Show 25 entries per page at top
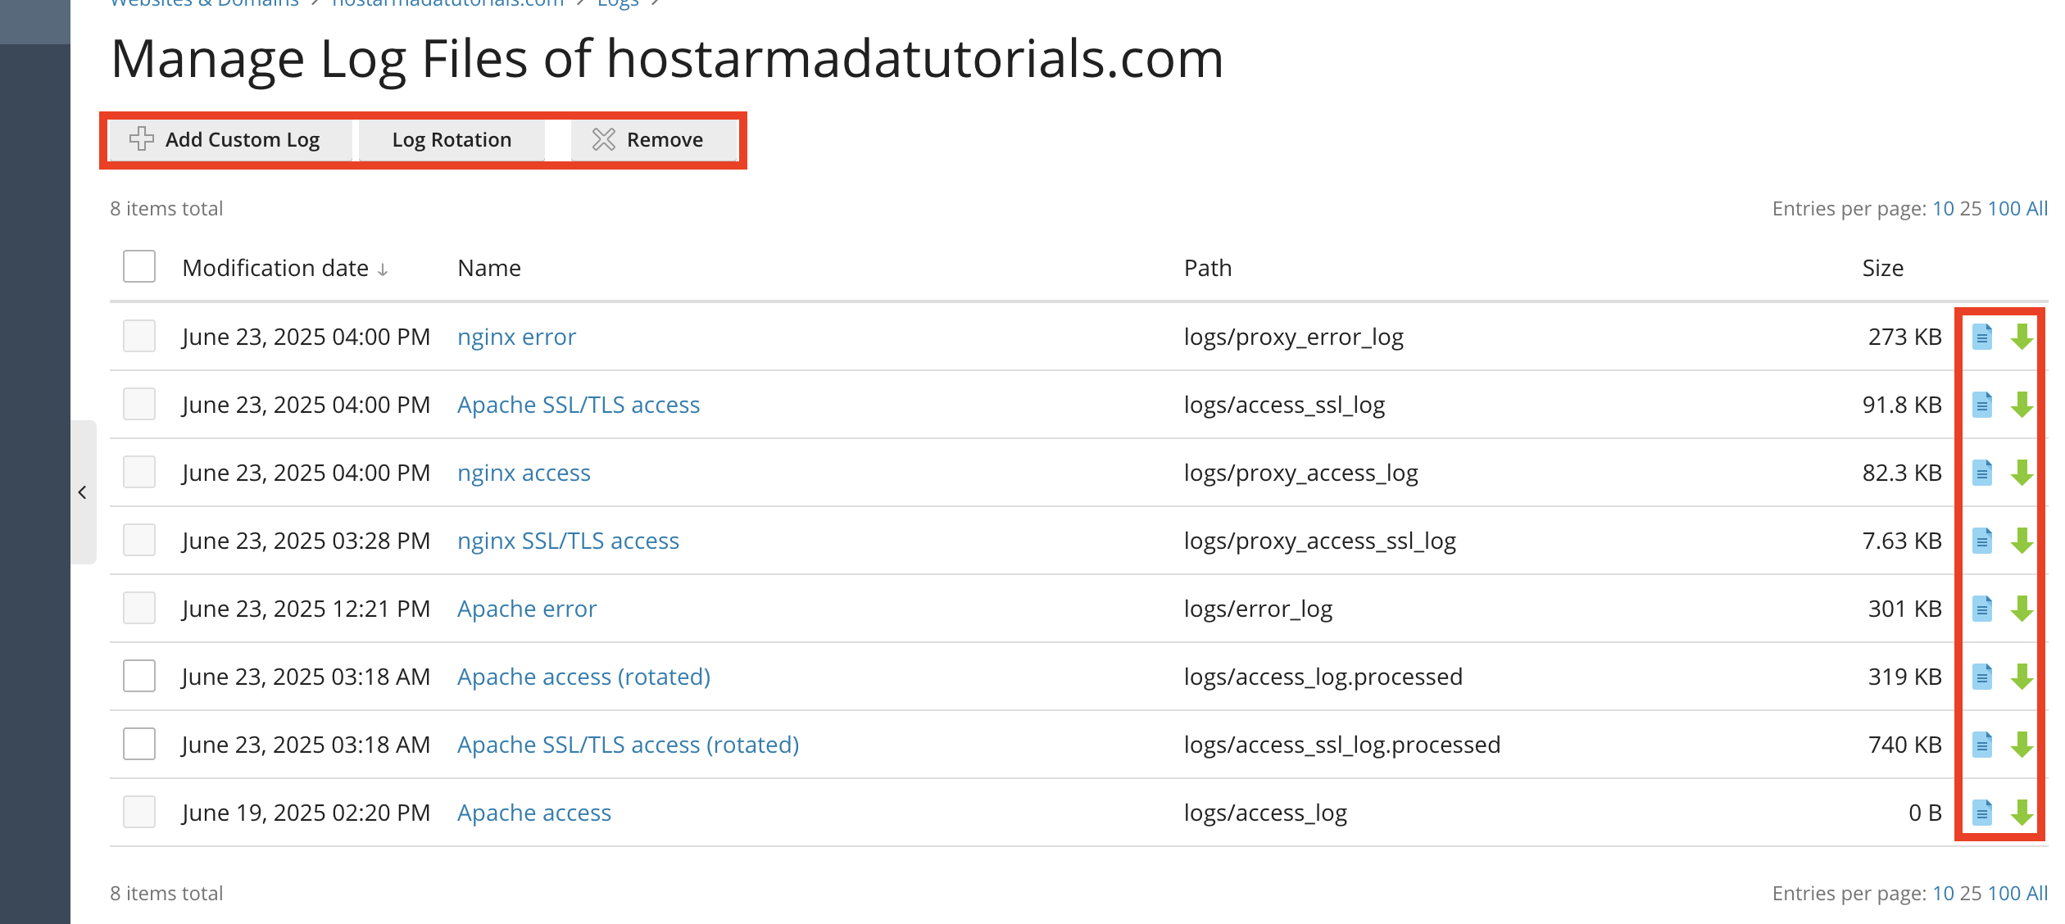Image resolution: width=2065 pixels, height=924 pixels. click(1970, 209)
